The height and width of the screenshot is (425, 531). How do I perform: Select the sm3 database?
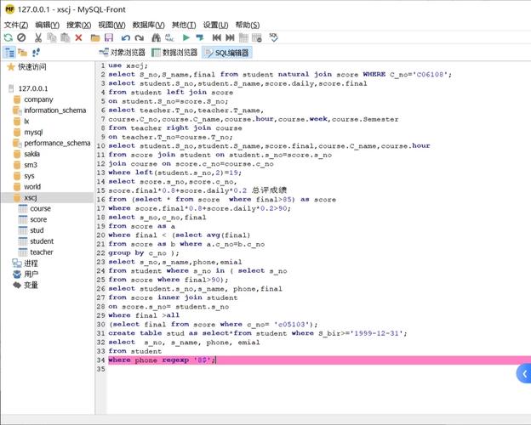coord(31,165)
